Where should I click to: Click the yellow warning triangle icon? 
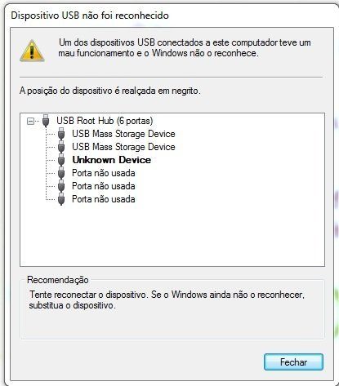click(x=32, y=51)
